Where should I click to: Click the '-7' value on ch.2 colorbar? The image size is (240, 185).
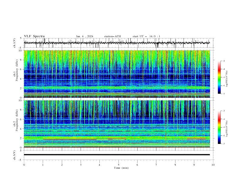223,144
